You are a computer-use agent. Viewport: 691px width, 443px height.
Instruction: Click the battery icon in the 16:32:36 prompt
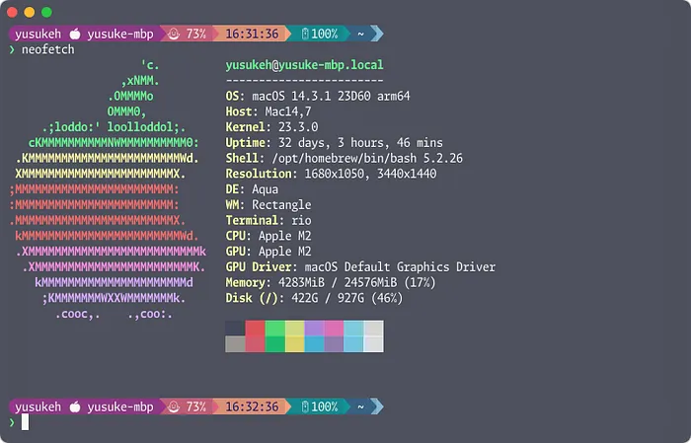point(304,406)
